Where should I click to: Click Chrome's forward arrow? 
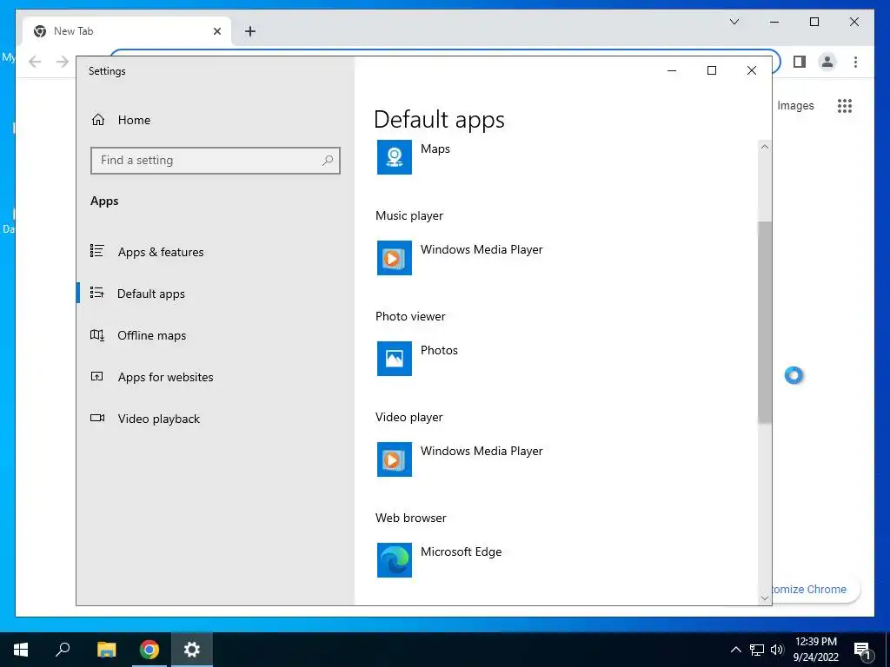pyautogui.click(x=62, y=62)
